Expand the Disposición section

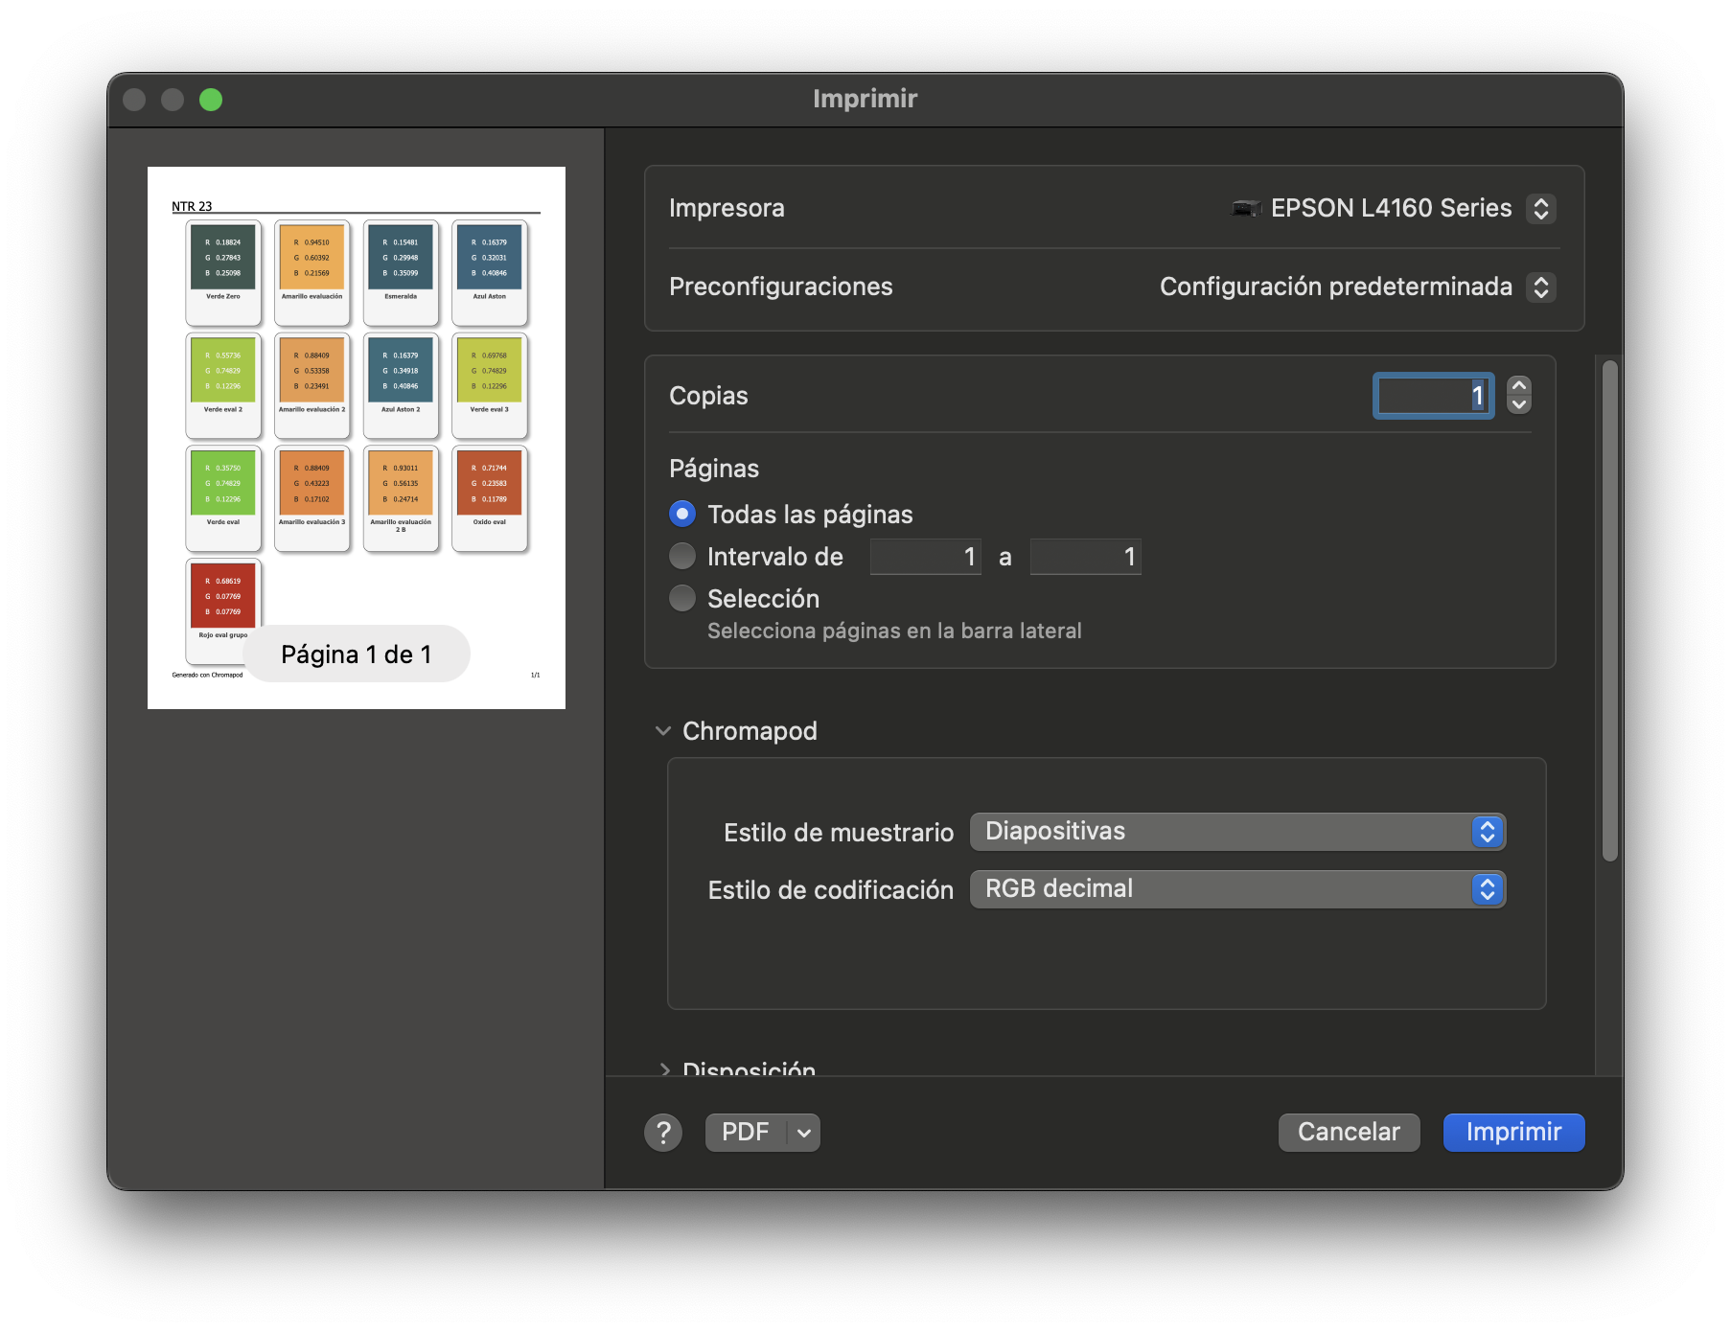[663, 1068]
